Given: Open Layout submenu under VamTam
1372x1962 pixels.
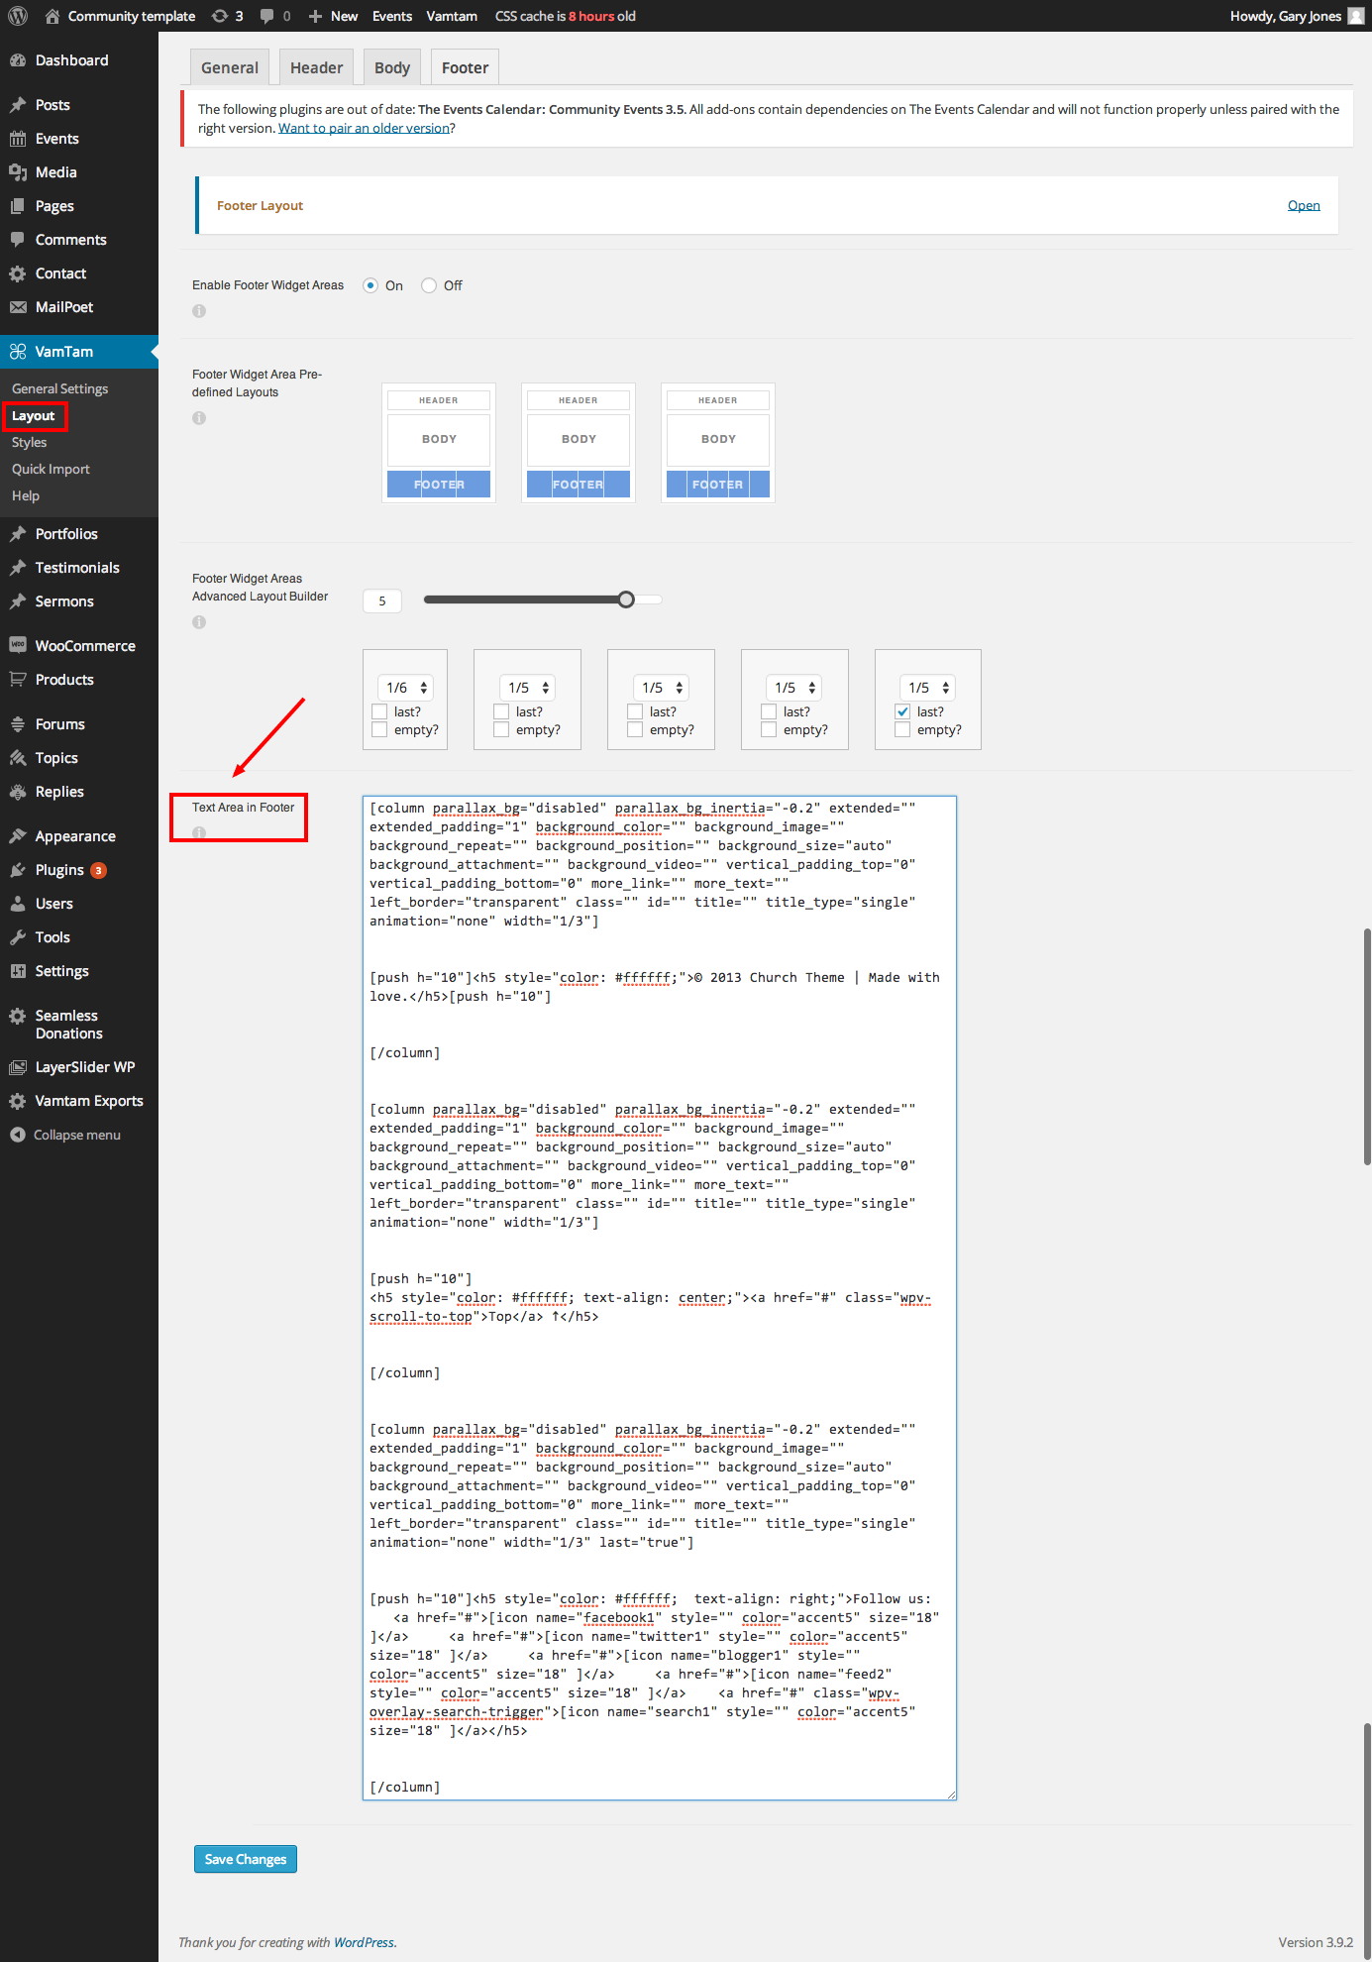Looking at the screenshot, I should point(33,415).
